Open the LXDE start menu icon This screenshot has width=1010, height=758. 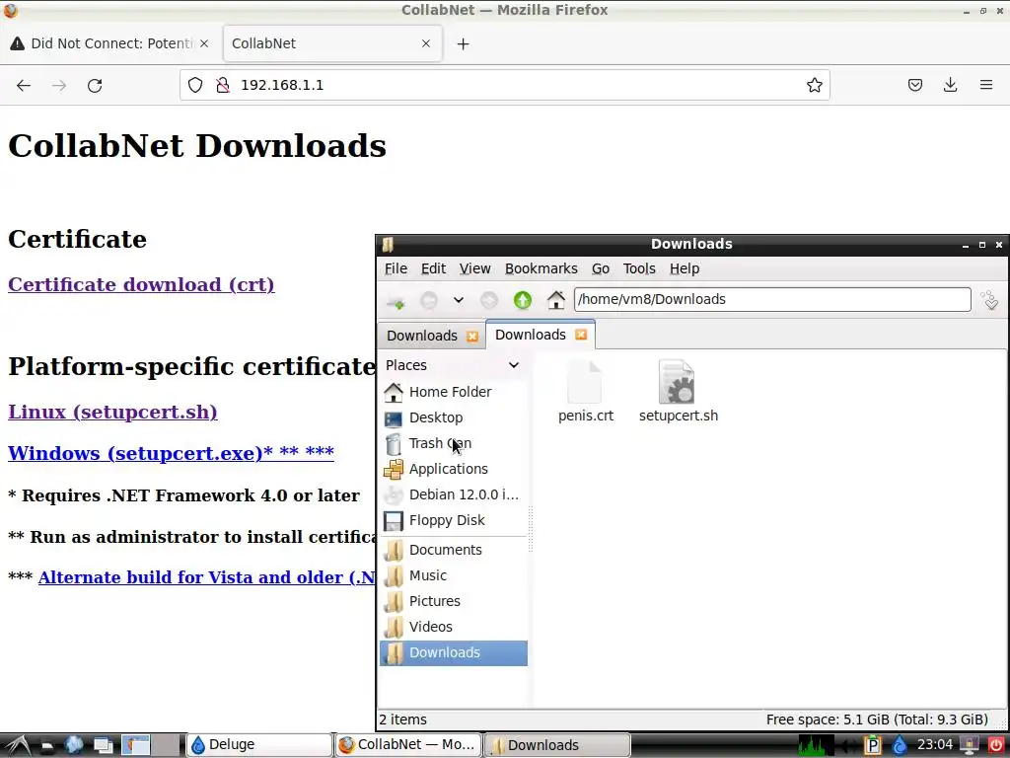[18, 745]
